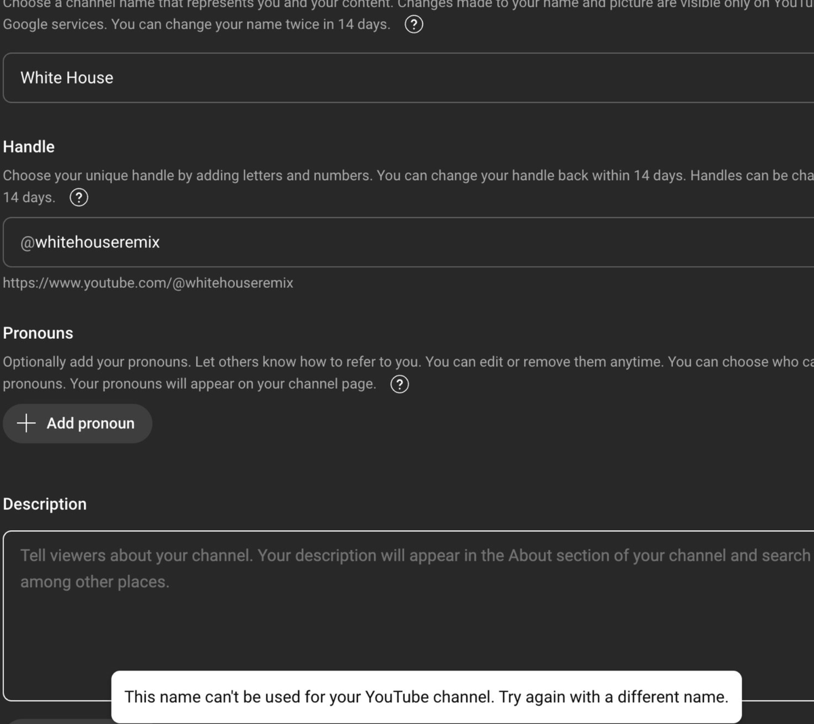Click the Description section heading

tap(45, 504)
